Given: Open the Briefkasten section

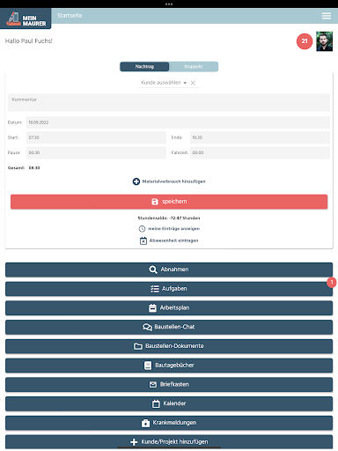Looking at the screenshot, I should 169,385.
